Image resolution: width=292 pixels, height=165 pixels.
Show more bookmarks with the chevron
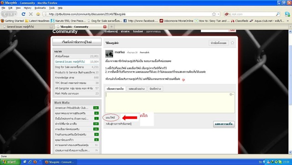point(287,21)
